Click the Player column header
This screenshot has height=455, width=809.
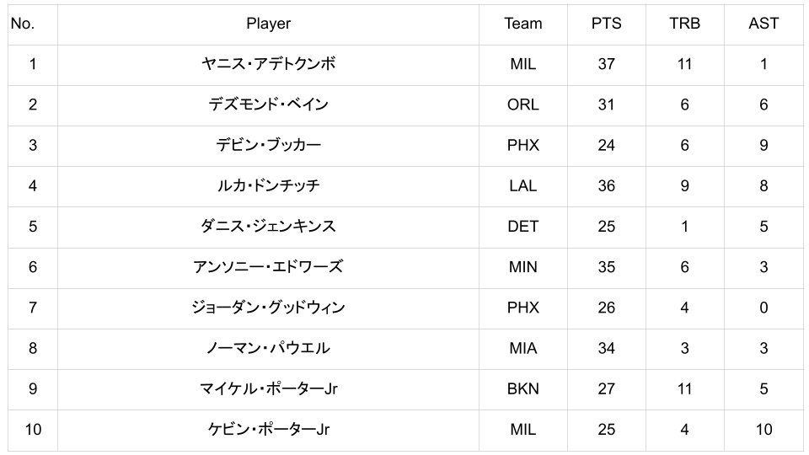(x=268, y=24)
